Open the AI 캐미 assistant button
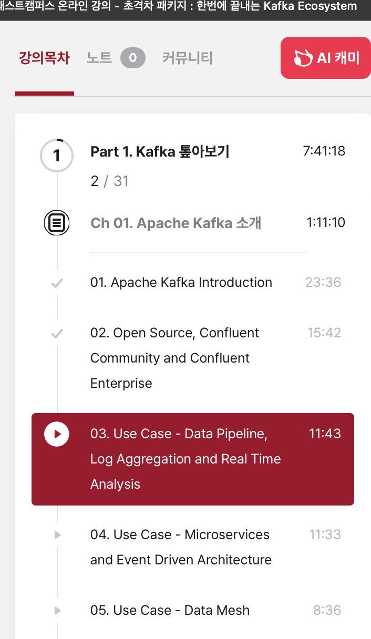Image resolution: width=371 pixels, height=639 pixels. [x=326, y=58]
